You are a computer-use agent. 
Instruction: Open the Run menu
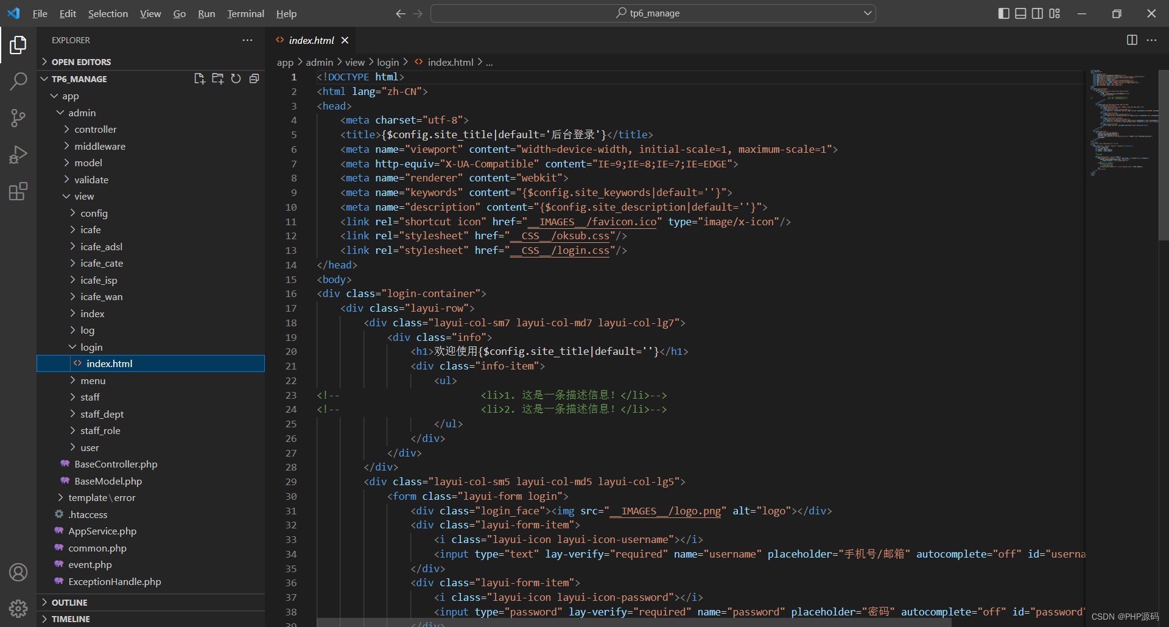[206, 13]
